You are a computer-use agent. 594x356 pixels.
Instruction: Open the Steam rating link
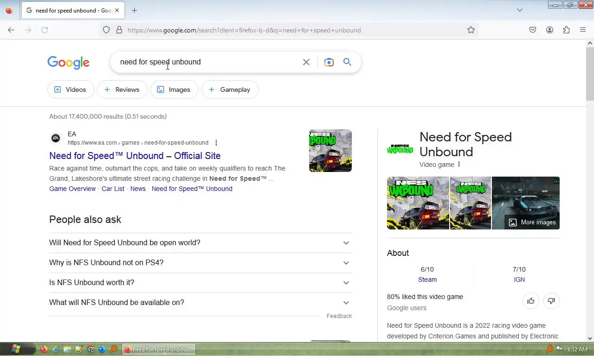427,280
